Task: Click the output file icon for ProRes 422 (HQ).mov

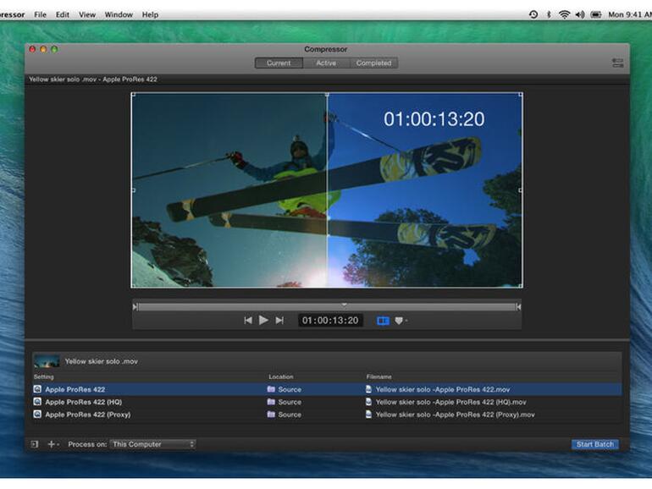Action: click(x=368, y=402)
